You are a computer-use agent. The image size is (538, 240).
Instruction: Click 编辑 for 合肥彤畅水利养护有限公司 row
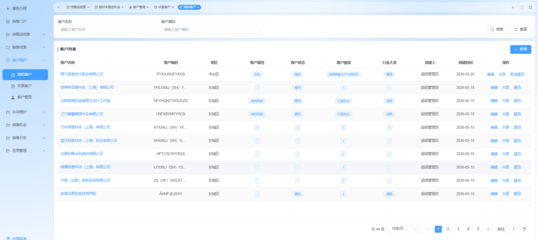tap(494, 154)
